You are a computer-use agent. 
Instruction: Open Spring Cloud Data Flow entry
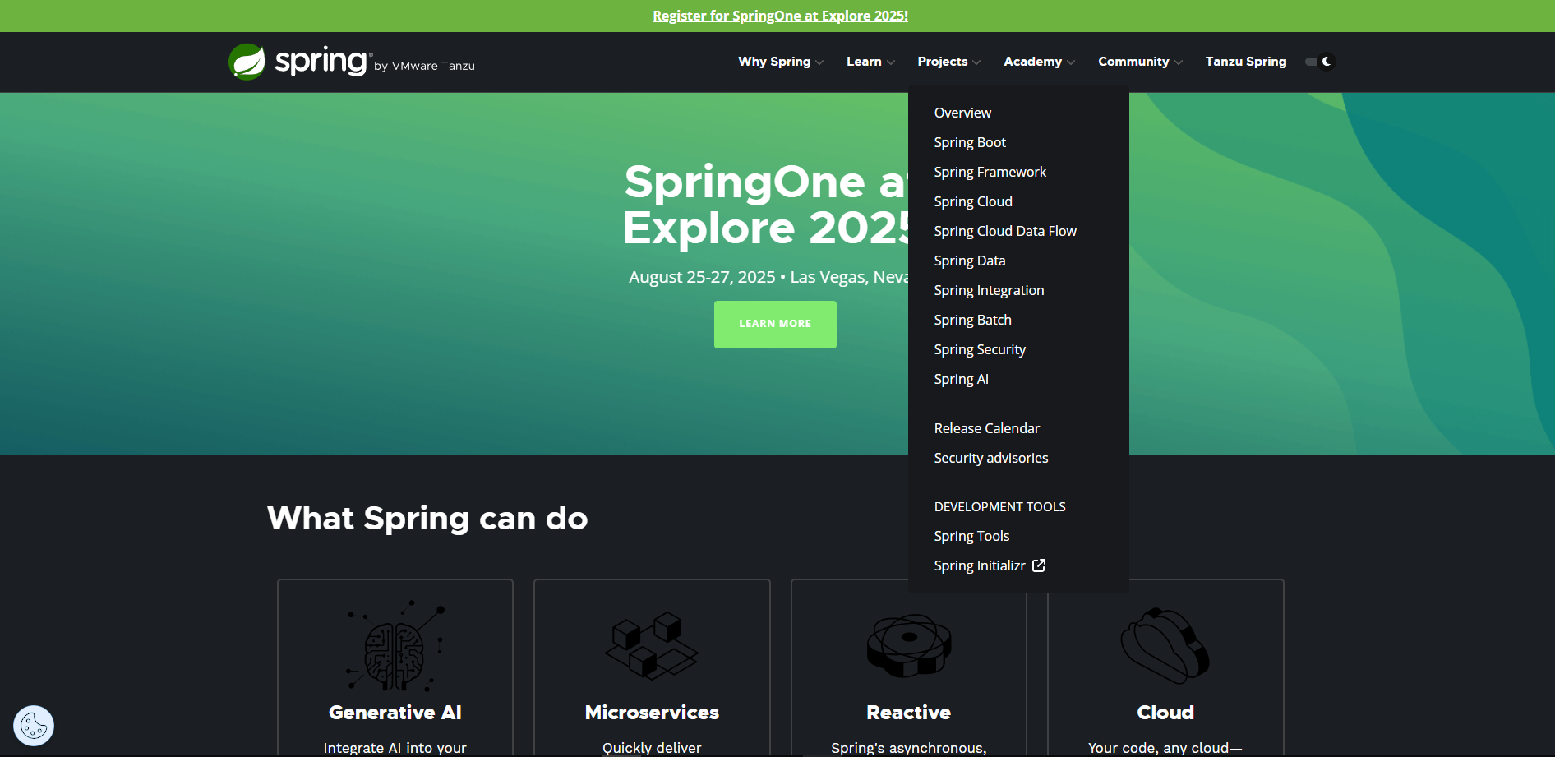tap(1005, 231)
